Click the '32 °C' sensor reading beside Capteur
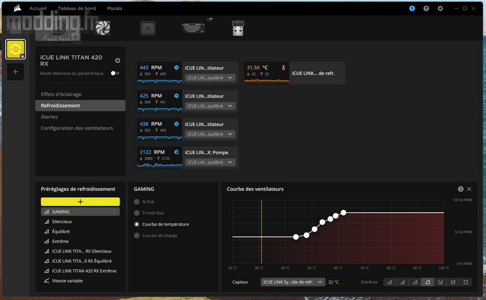The image size is (486, 300). point(334,282)
